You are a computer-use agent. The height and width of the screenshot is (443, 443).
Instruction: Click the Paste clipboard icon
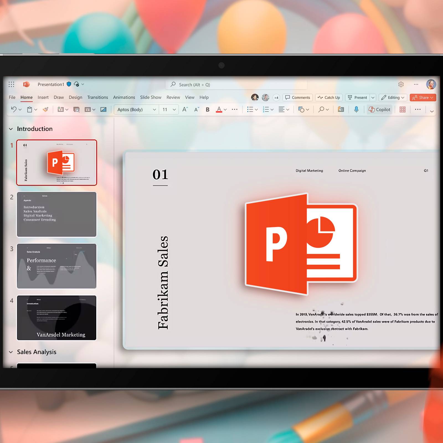coord(30,109)
